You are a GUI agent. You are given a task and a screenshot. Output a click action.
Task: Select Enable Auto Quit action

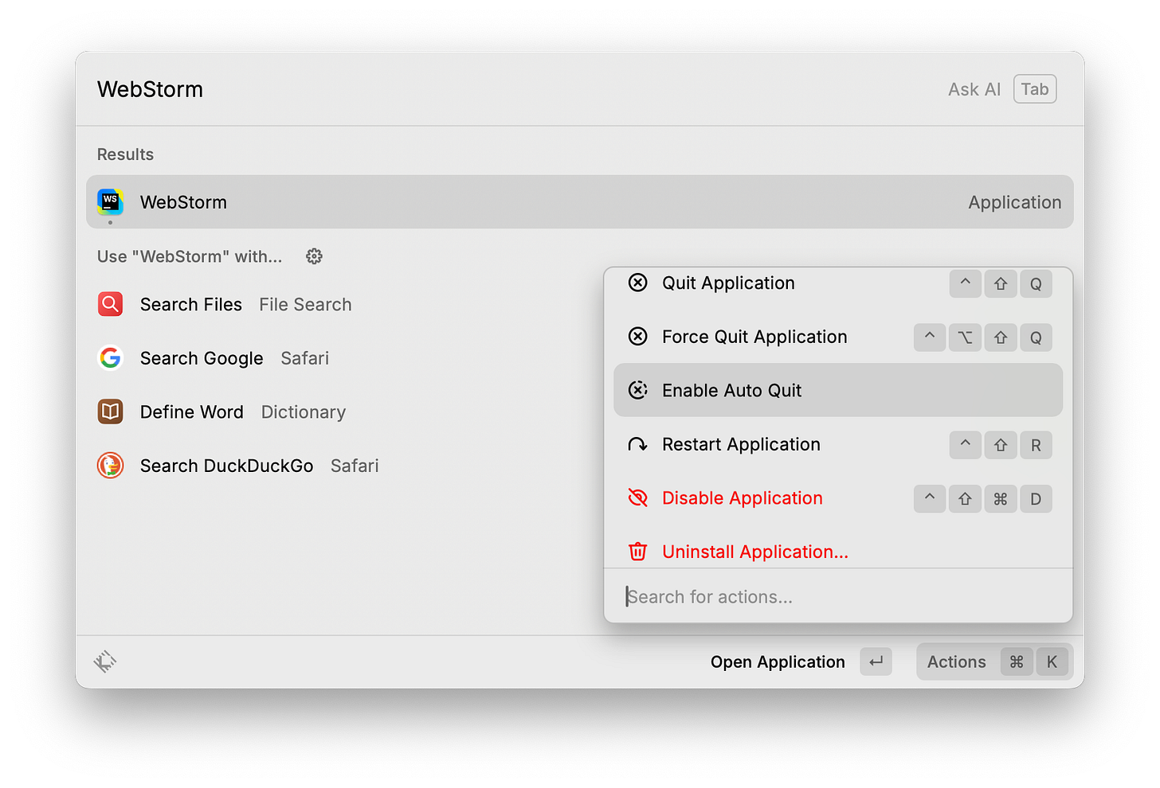[x=838, y=390]
